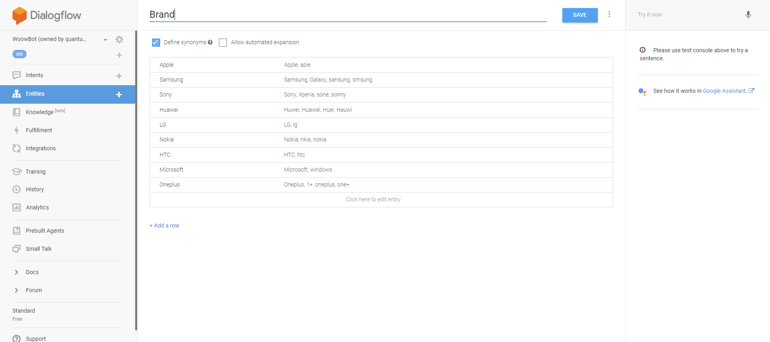The width and height of the screenshot is (770, 342).
Task: Open the Analytics page
Action: [37, 207]
